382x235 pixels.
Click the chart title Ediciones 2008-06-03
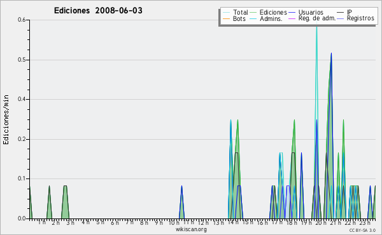pyautogui.click(x=98, y=11)
